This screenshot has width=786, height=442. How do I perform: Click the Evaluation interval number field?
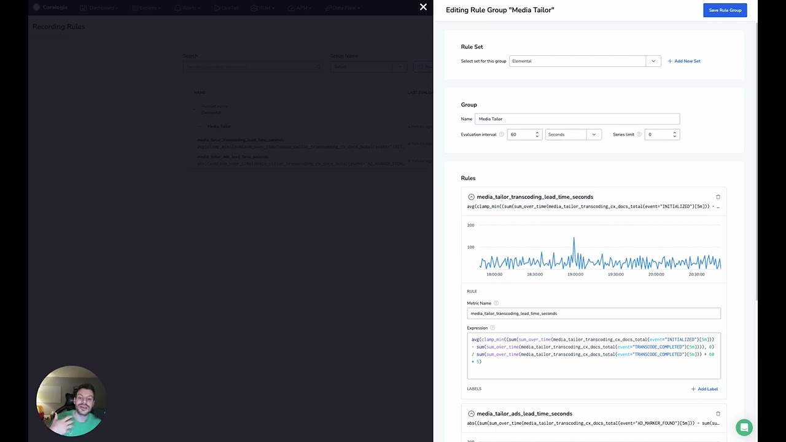click(x=524, y=134)
